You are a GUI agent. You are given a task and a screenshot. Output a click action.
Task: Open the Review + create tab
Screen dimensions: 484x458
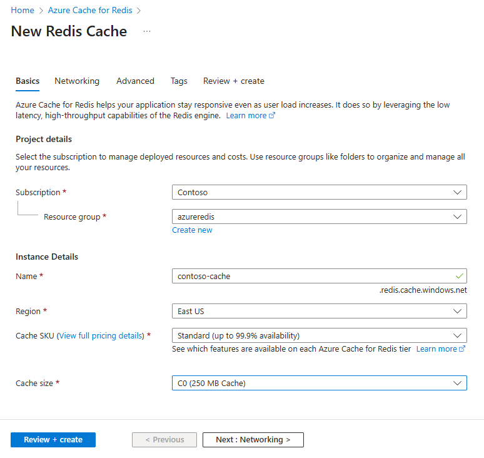point(234,81)
